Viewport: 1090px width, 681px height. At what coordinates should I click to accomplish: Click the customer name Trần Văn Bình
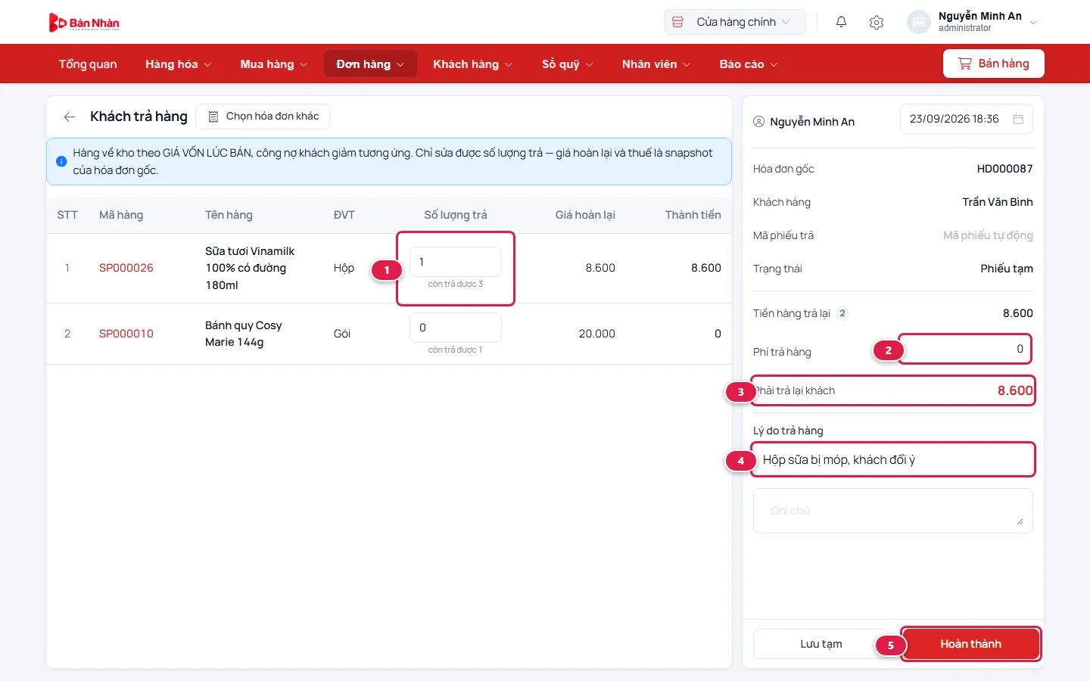tap(998, 202)
